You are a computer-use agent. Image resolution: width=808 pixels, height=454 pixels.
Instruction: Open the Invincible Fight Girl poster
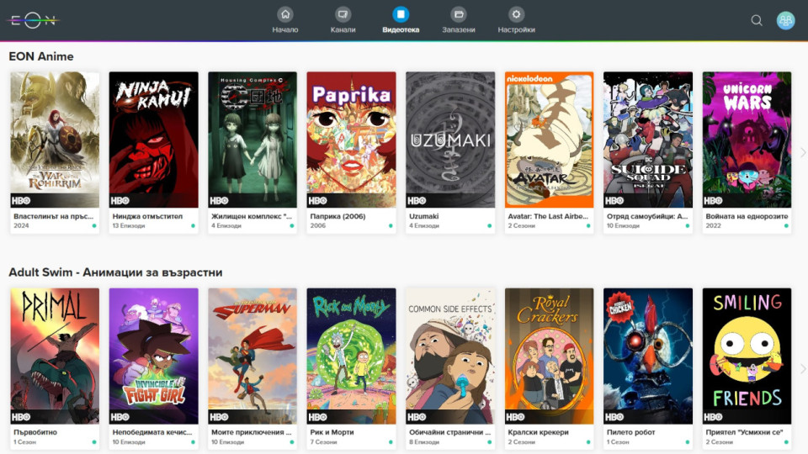[x=153, y=356]
